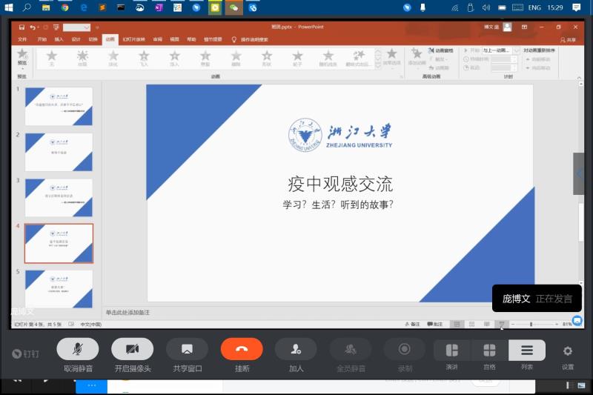Image resolution: width=593 pixels, height=395 pixels.
Task: Select the 擦除 Wipe animation effect
Action: point(236,59)
